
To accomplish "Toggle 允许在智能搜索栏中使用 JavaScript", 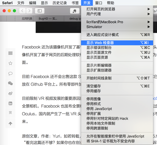I will (117, 136).
